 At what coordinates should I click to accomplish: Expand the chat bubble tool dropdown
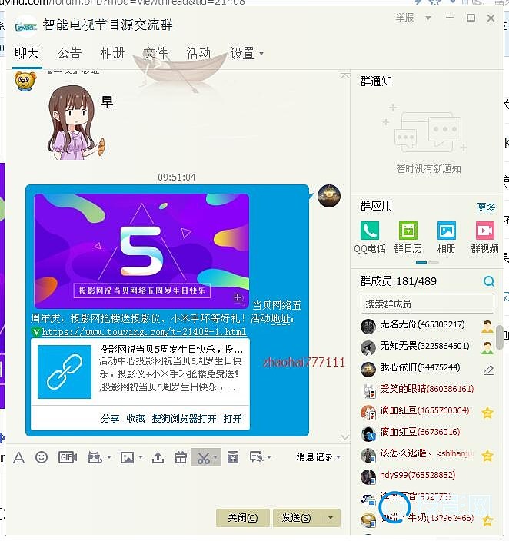(x=268, y=457)
